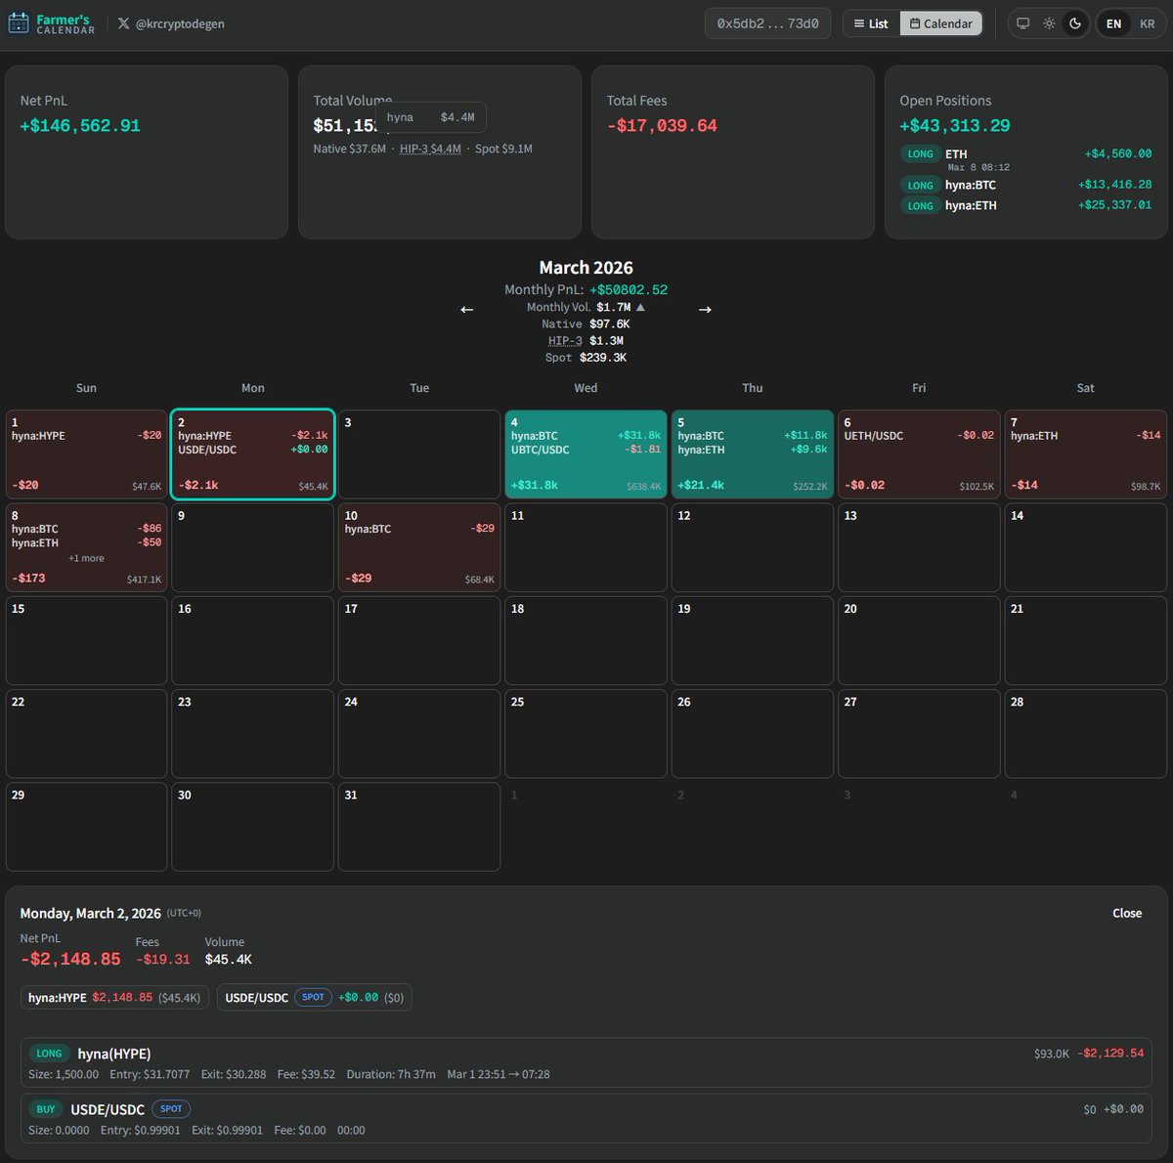Open the X @krcryptodegen profile link
Image resolution: width=1173 pixels, height=1163 pixels.
(x=171, y=23)
